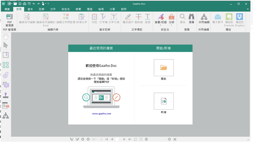Open the attachments paperclip panel
This screenshot has height=143, width=253.
pyautogui.click(x=6, y=75)
